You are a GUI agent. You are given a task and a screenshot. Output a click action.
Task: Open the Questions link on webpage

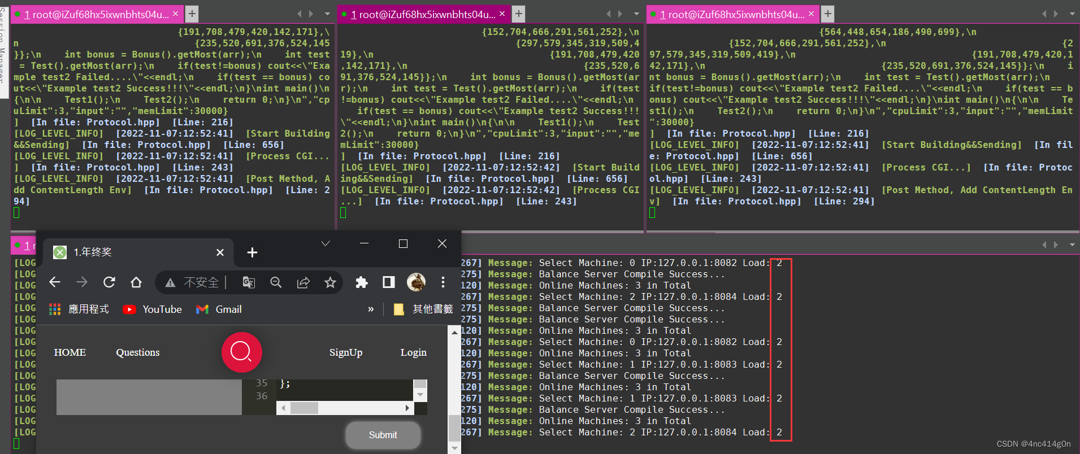pos(138,352)
